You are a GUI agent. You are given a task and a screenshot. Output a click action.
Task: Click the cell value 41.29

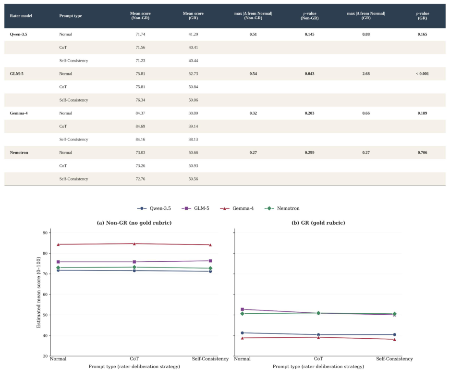[x=193, y=34]
